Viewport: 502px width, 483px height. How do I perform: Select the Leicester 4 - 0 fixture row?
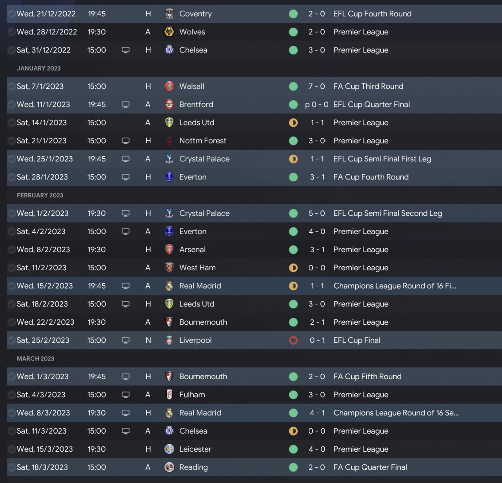click(251, 449)
